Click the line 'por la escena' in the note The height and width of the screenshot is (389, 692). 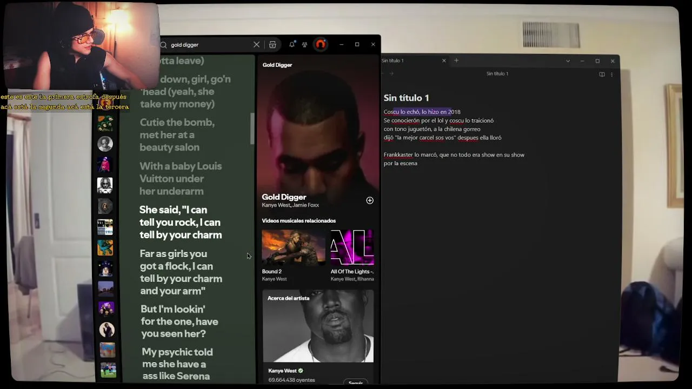tap(401, 163)
